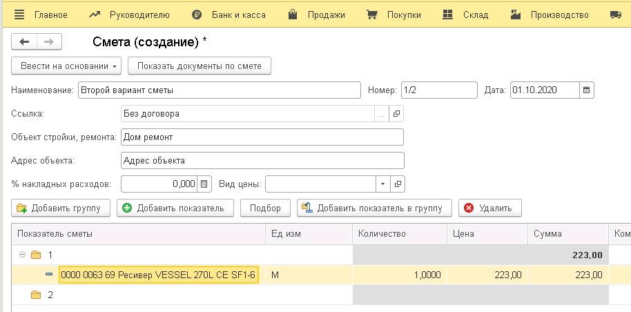Click the Ссылка field Без договора
This screenshot has height=312, width=631.
pos(247,113)
